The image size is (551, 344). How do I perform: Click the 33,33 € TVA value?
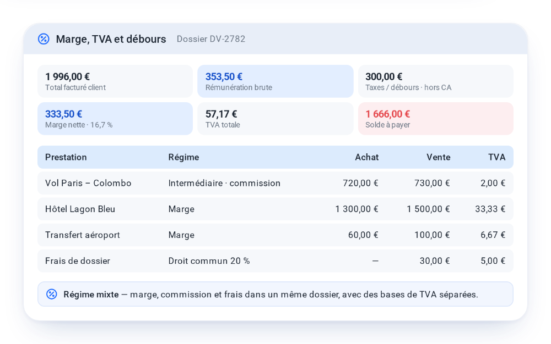[x=490, y=209]
